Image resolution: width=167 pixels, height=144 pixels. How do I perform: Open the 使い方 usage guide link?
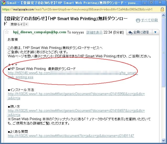click(x=76, y=111)
